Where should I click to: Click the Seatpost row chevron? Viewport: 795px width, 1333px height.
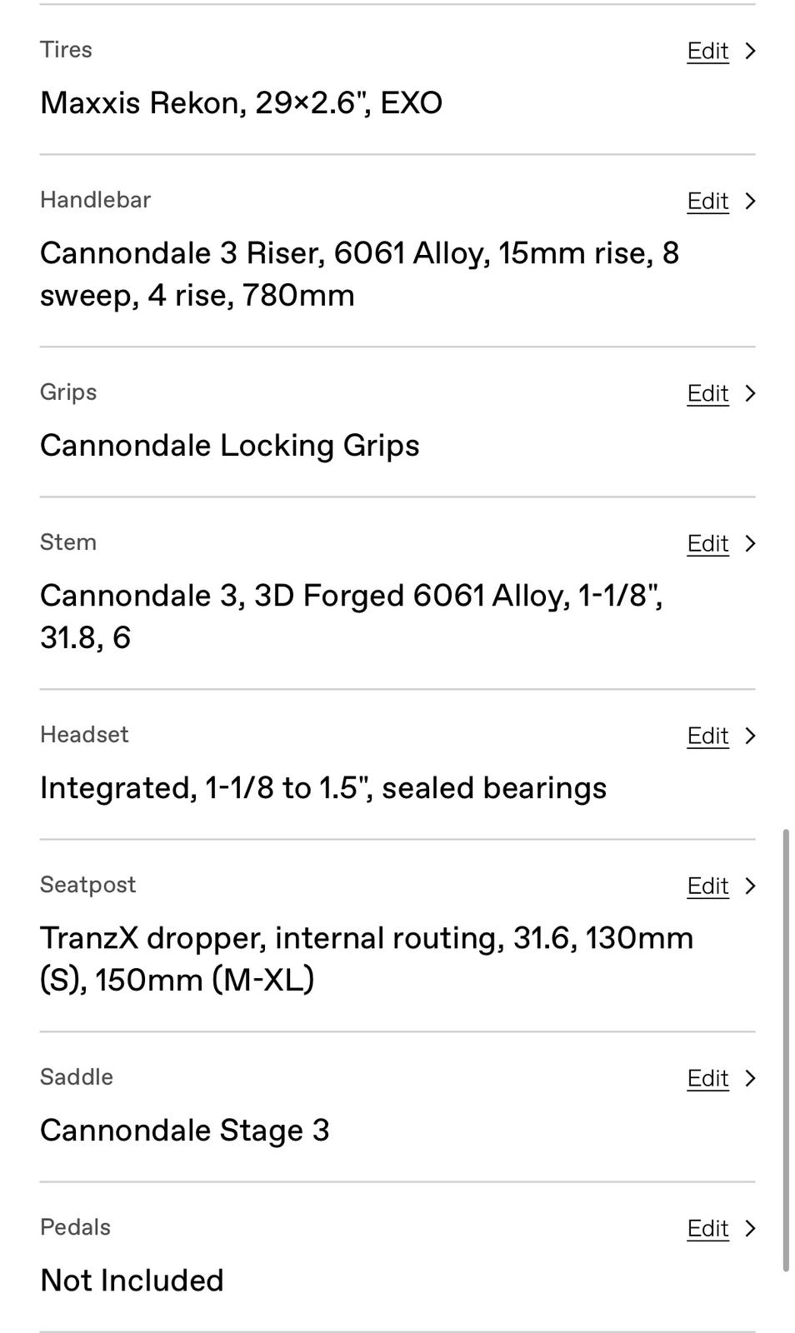(x=750, y=886)
